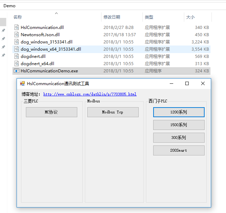Sort files by 类型 column header
The height and width of the screenshot is (213, 226).
(x=149, y=17)
